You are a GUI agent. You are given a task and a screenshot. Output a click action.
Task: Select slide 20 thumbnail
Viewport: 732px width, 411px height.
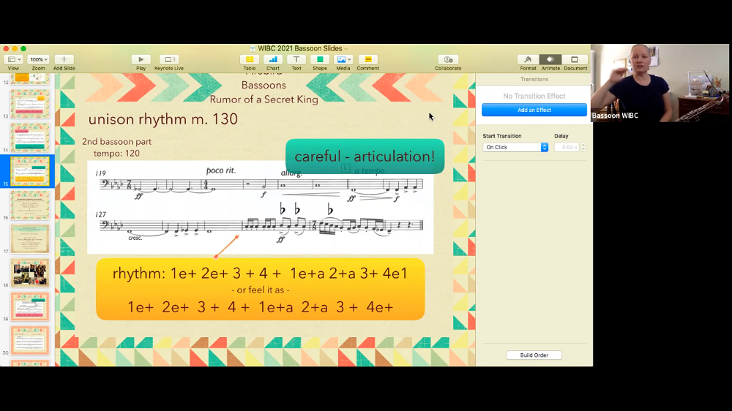(x=30, y=339)
